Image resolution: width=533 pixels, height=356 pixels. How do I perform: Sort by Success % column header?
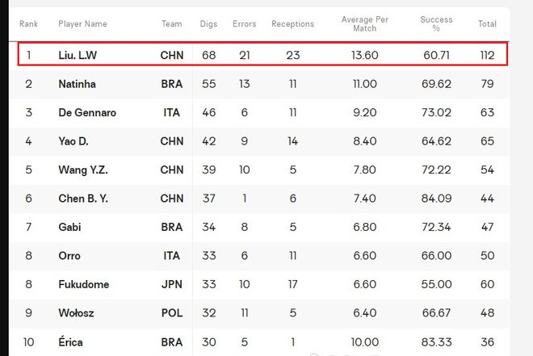click(436, 23)
